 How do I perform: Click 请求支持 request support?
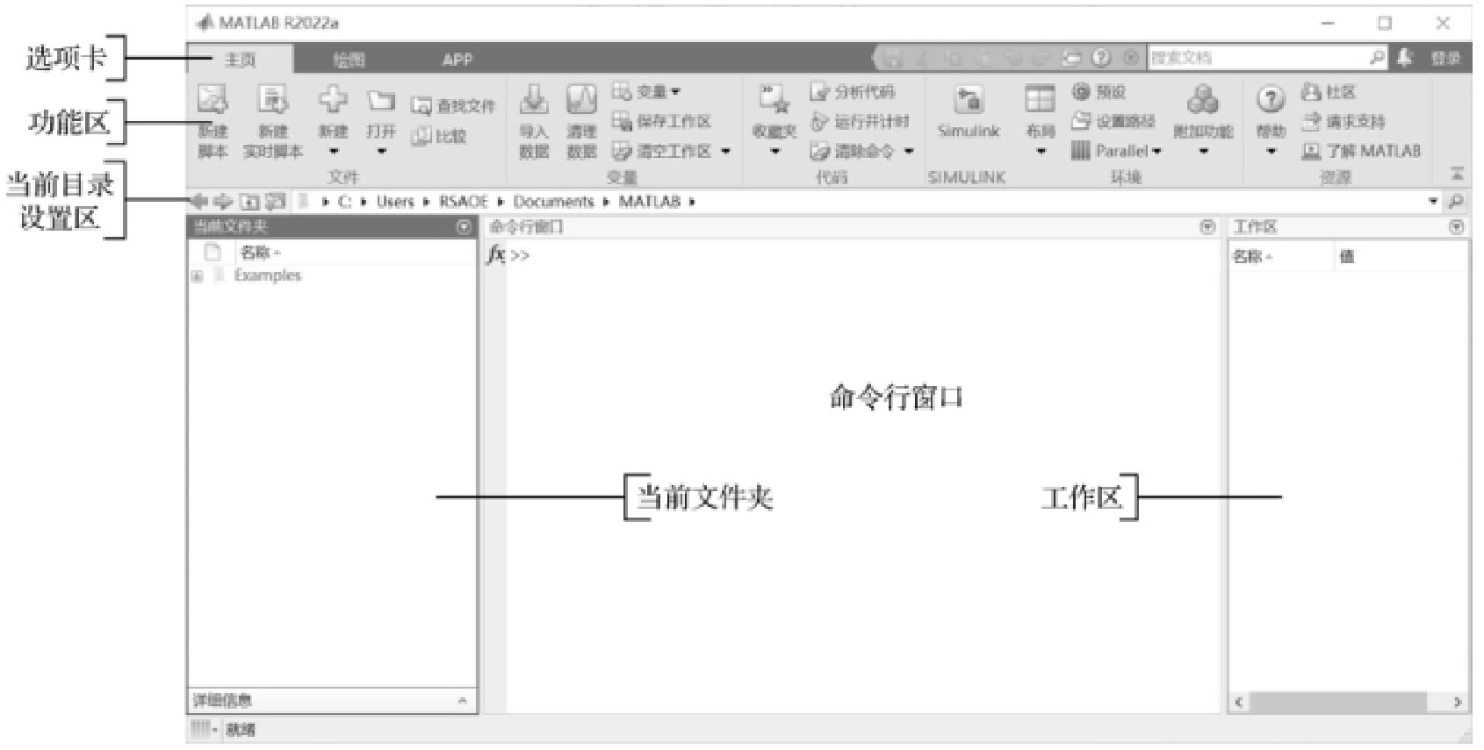1344,121
